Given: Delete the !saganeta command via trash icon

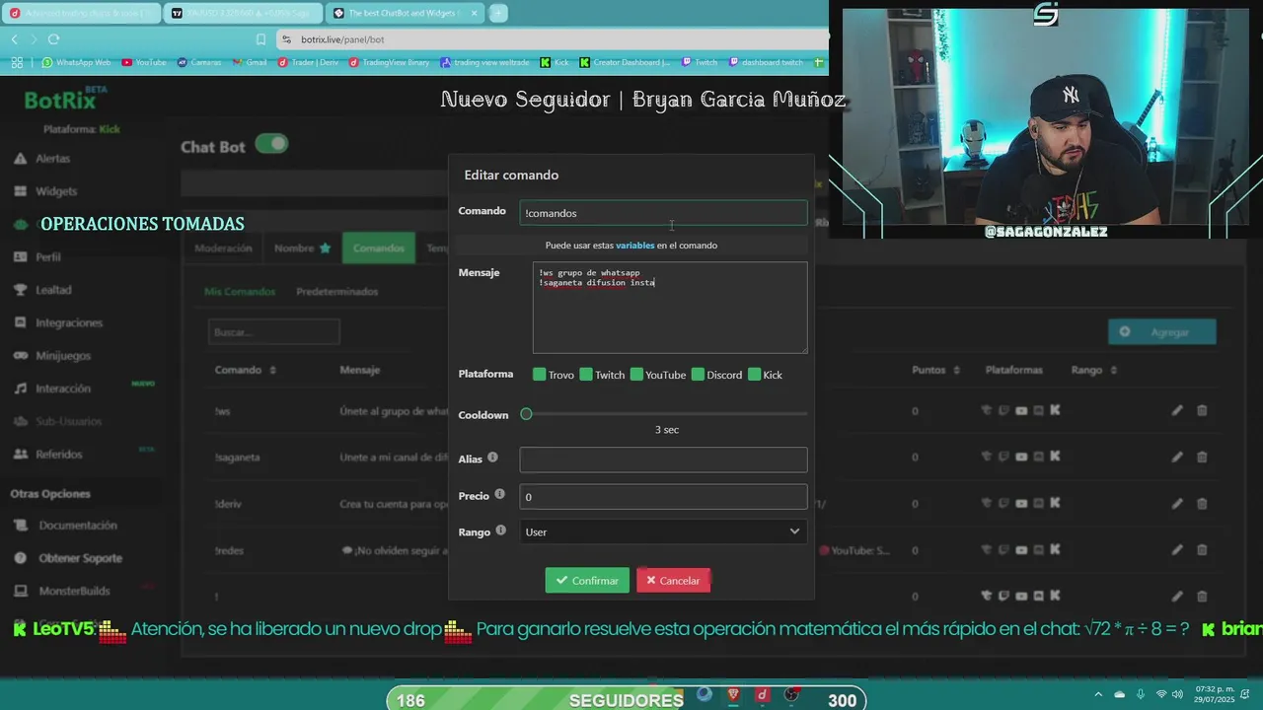Looking at the screenshot, I should (1202, 458).
